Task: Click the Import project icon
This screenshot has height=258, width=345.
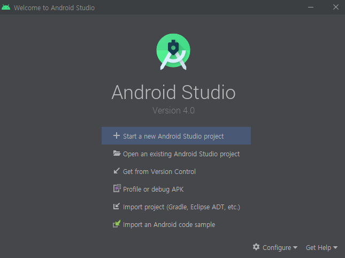Action: [x=117, y=206]
